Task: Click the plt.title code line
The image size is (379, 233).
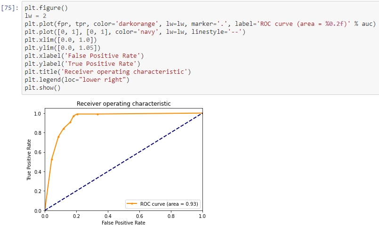Action: [108, 71]
